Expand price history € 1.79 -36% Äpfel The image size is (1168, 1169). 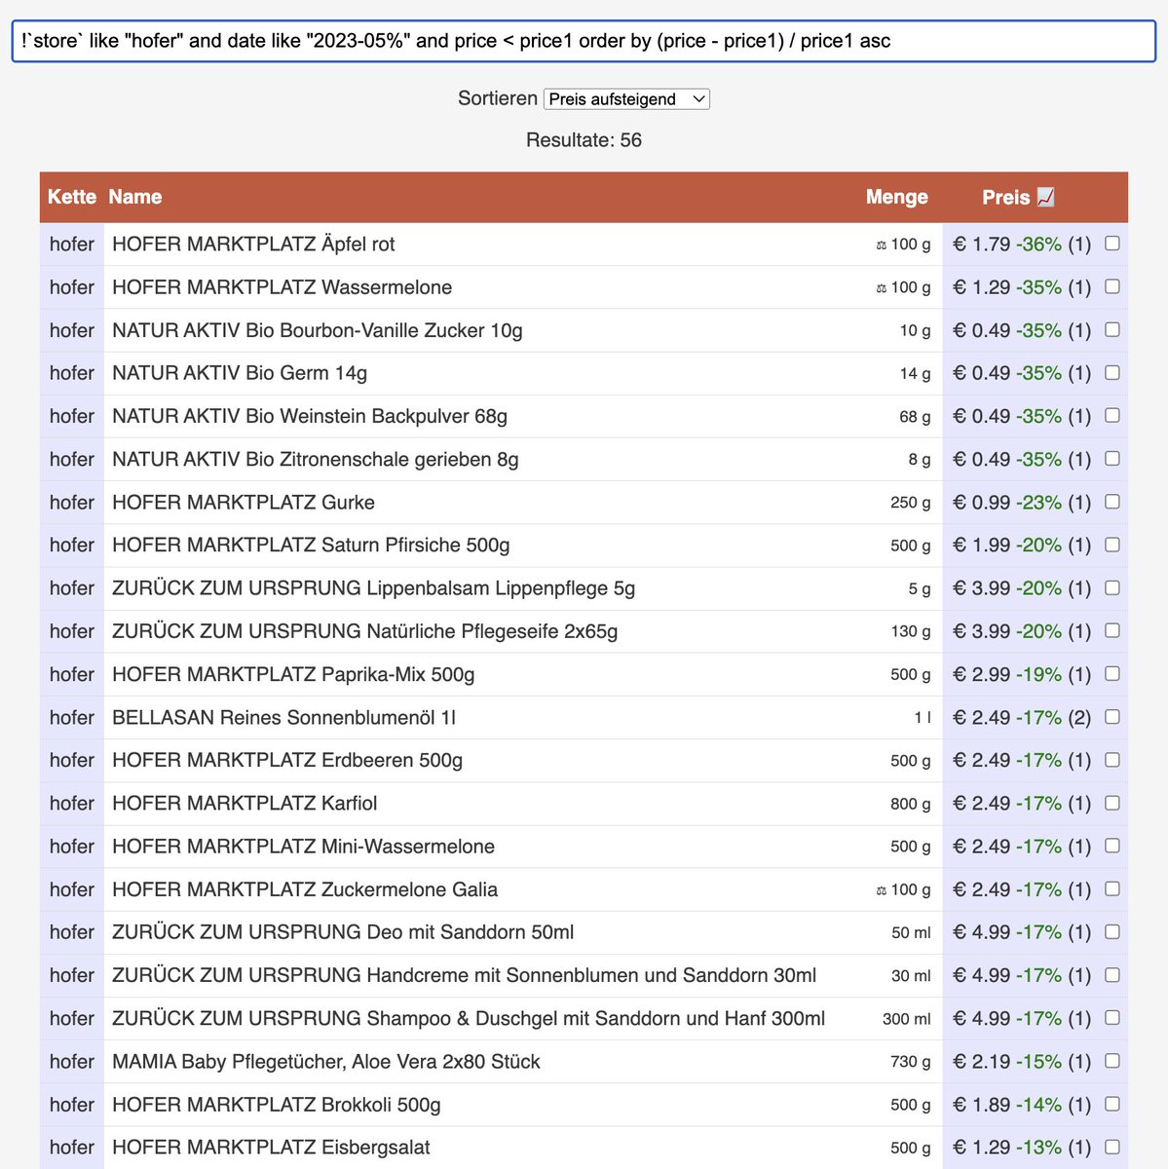pyautogui.click(x=1022, y=245)
